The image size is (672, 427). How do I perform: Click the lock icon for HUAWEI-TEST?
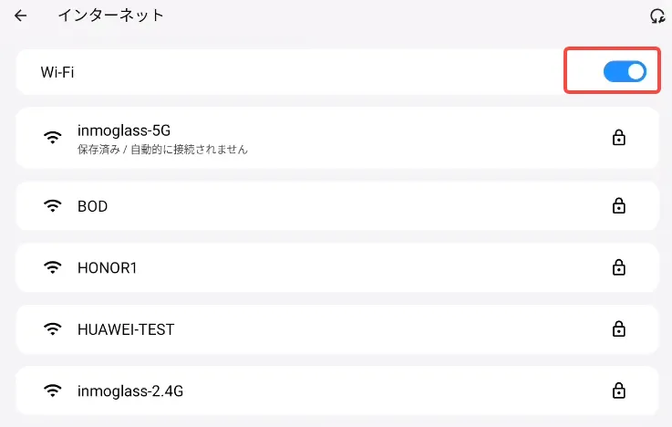click(618, 329)
